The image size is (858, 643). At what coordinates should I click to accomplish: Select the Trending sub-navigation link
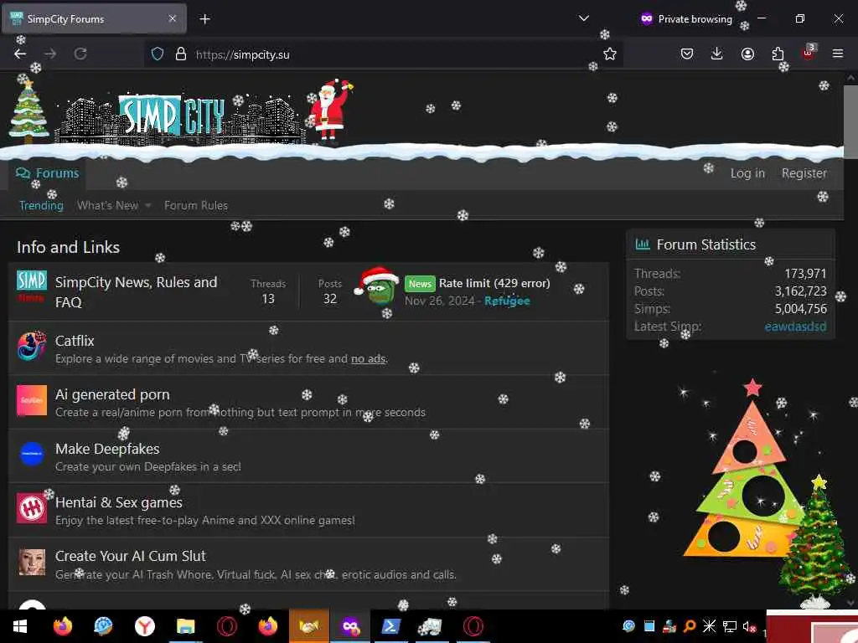tap(42, 206)
